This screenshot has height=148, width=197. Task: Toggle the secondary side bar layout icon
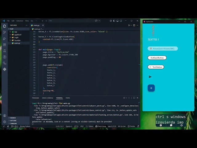click(121, 21)
